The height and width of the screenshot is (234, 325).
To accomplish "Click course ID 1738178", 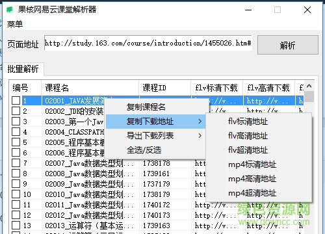I will pyautogui.click(x=157, y=163).
